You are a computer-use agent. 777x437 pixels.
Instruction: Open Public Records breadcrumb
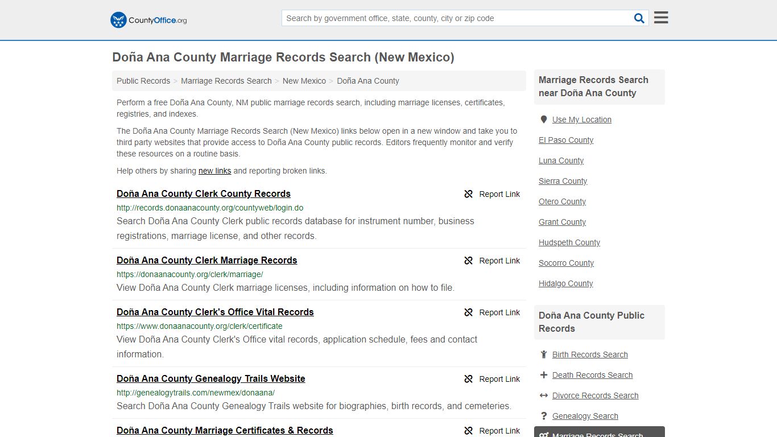[x=143, y=81]
